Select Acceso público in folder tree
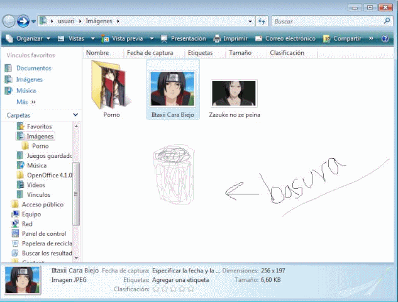398x302 pixels. 37,204
